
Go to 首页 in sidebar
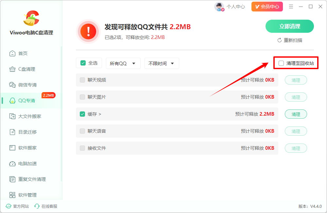(x=23, y=53)
